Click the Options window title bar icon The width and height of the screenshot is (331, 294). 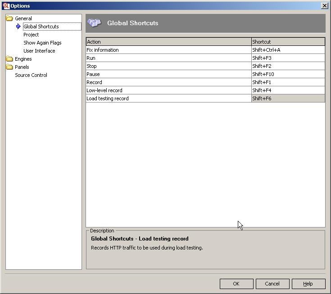[x=6, y=6]
